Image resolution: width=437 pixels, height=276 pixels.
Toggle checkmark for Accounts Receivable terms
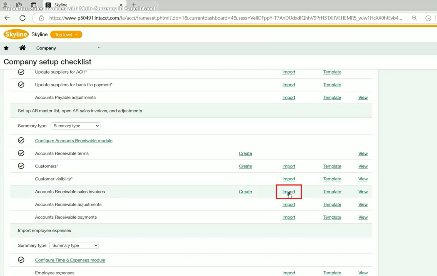pyautogui.click(x=21, y=153)
